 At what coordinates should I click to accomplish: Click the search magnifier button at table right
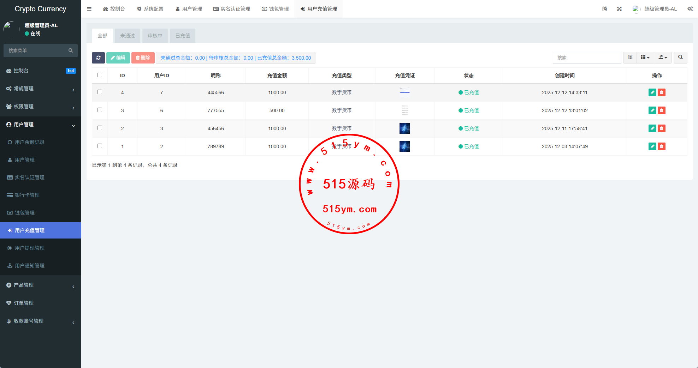coord(680,58)
